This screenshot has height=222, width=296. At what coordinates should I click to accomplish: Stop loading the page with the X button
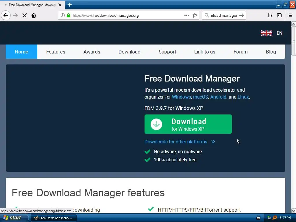pos(25,15)
